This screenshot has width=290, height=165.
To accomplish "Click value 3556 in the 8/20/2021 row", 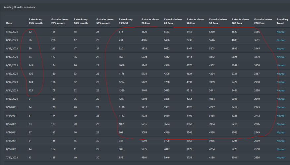I will [257, 32].
